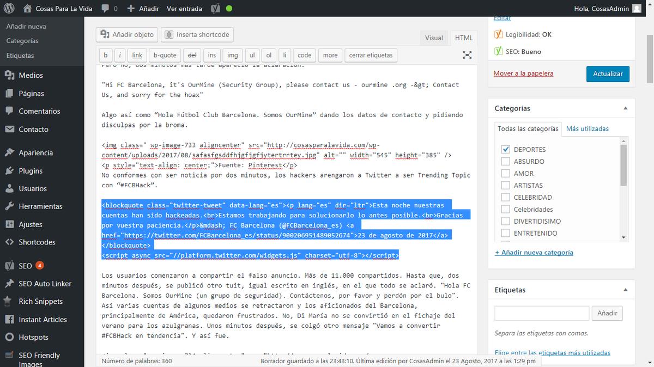Go to Herramientas in the sidebar

click(x=40, y=206)
